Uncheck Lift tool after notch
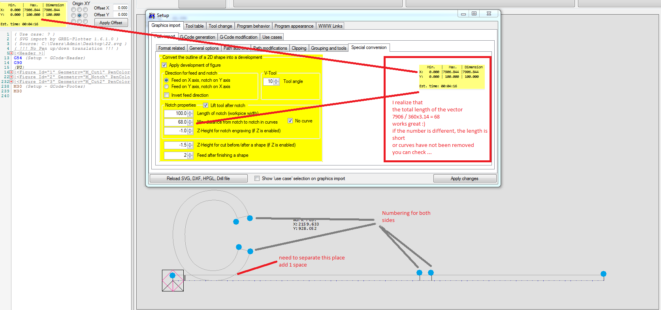 point(205,105)
